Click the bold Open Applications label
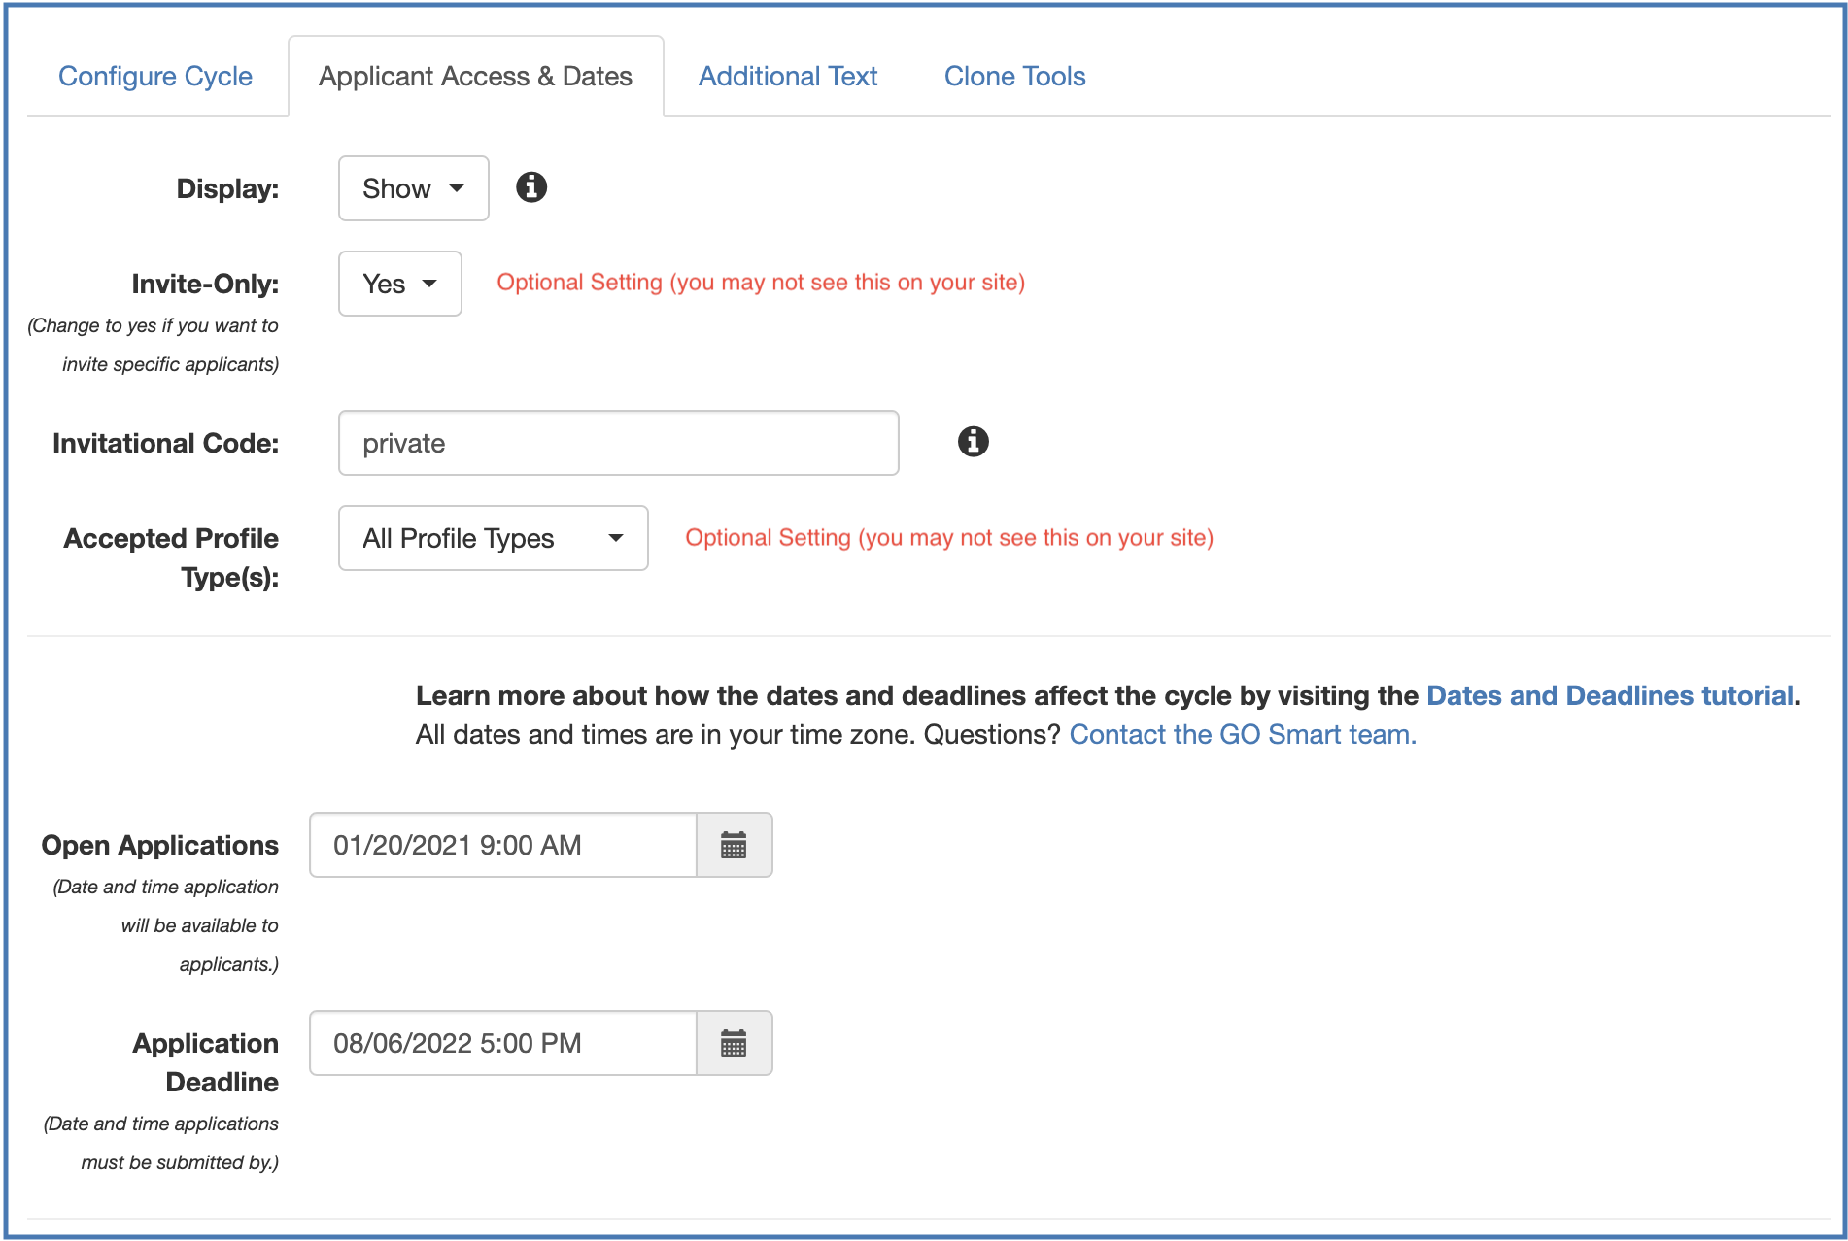Screen dimensions: 1848x1241 point(159,845)
